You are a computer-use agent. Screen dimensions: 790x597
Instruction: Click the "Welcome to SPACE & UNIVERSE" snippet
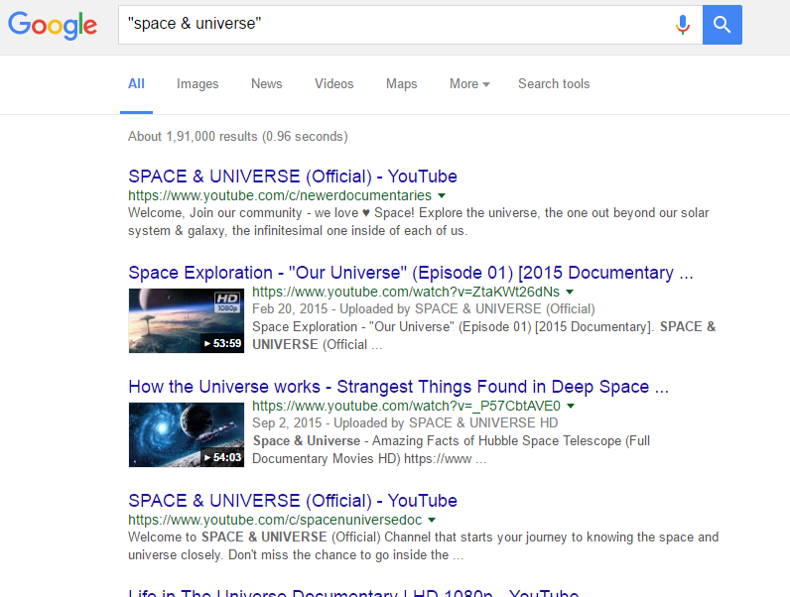(423, 546)
